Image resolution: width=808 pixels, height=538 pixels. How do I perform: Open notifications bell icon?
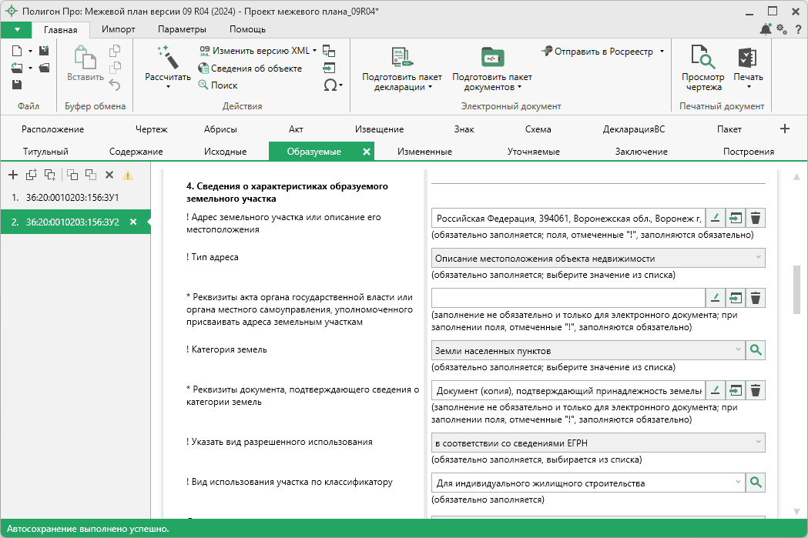pos(765,29)
